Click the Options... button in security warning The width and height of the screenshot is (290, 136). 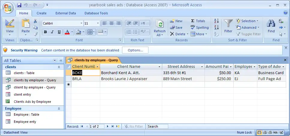(x=135, y=50)
